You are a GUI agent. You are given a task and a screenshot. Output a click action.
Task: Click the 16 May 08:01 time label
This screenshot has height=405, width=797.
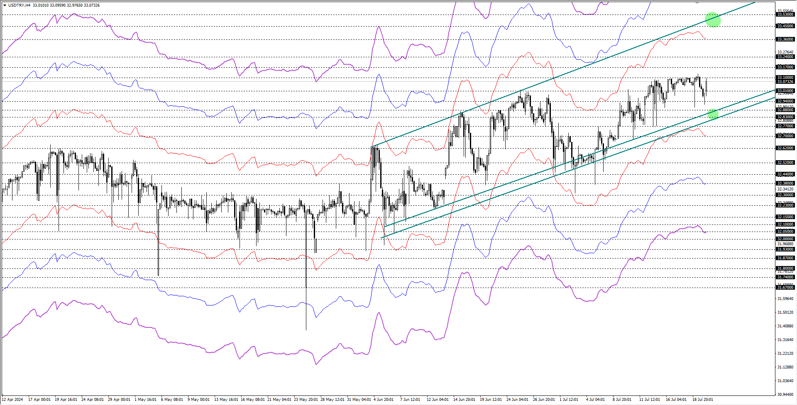[253, 400]
